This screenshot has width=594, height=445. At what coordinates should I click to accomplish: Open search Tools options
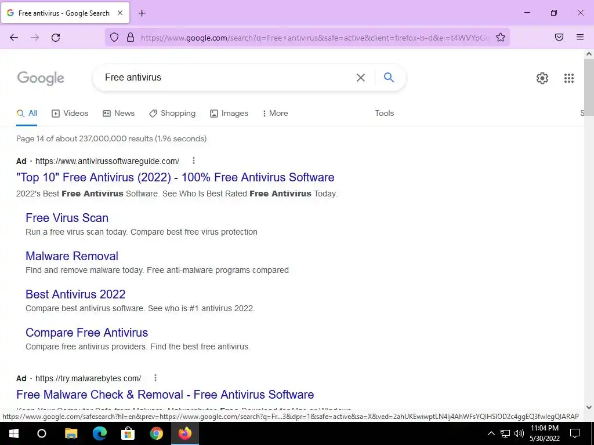click(x=384, y=113)
